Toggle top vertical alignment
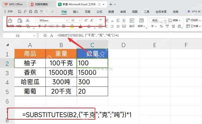The width and height of the screenshot is (202, 124). click(100, 20)
